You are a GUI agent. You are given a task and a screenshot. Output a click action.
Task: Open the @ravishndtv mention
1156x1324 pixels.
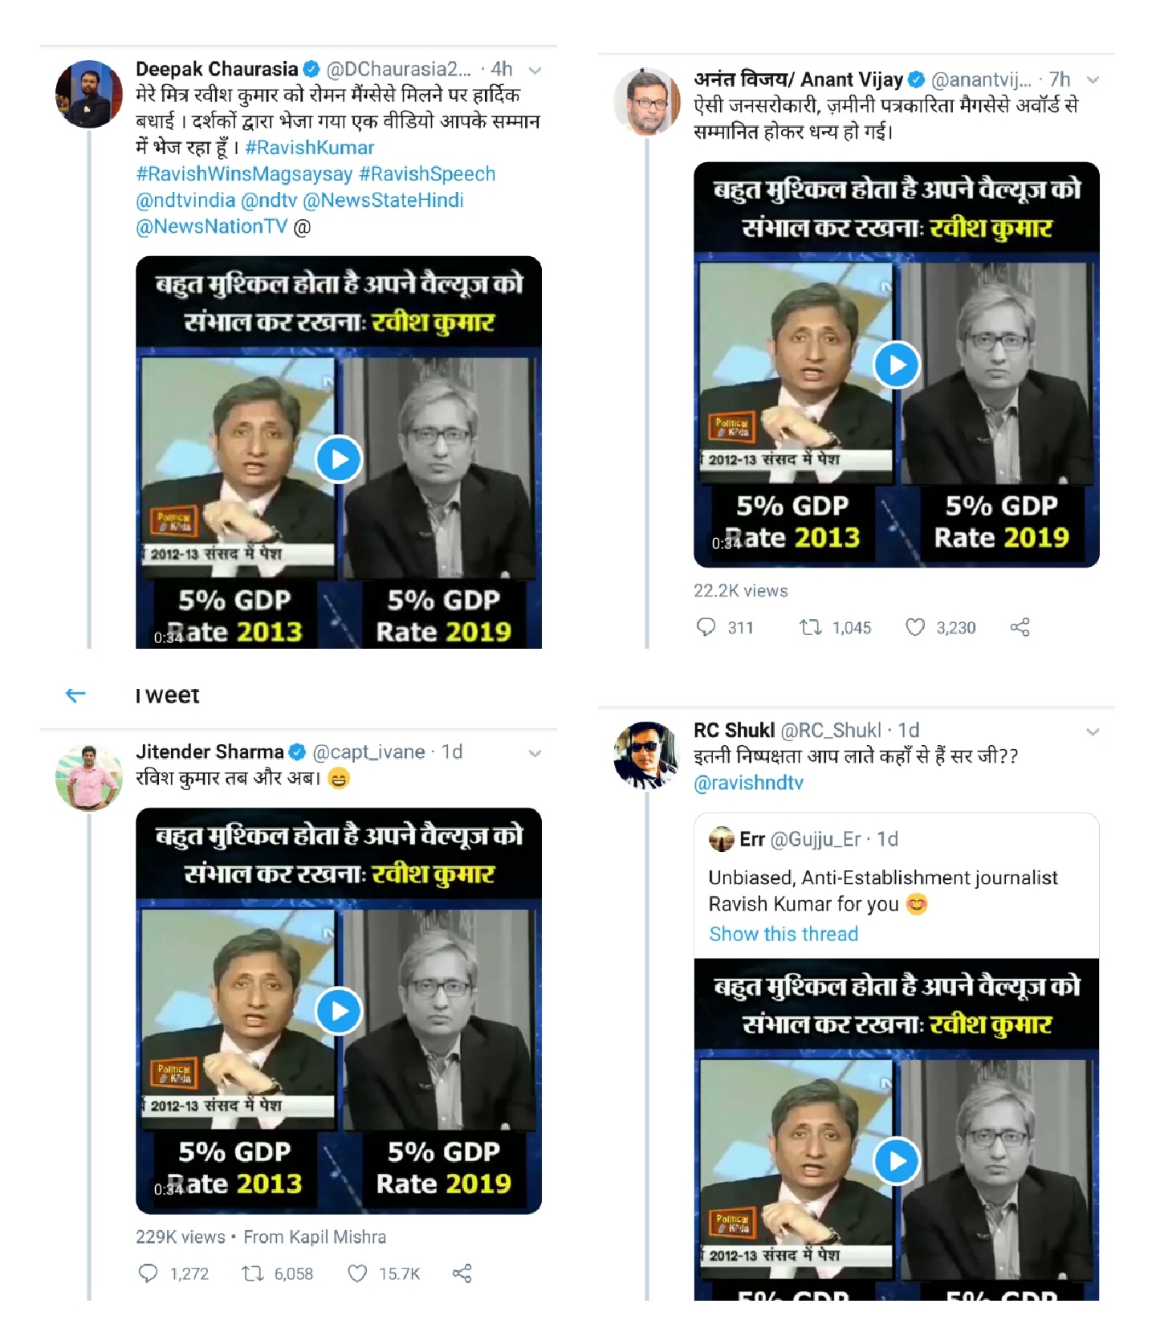[x=748, y=783]
